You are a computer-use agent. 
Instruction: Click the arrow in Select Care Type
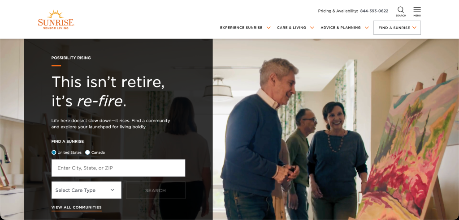113,190
